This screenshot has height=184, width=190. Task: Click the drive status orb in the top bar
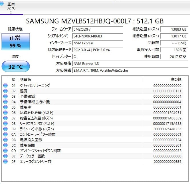click(2, 4)
